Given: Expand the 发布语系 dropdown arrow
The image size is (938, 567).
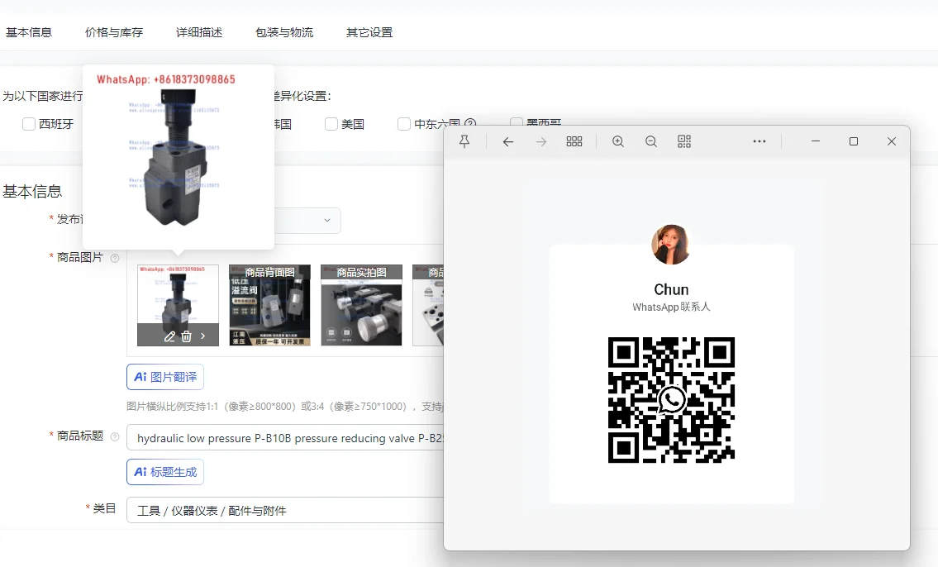Looking at the screenshot, I should tap(327, 221).
